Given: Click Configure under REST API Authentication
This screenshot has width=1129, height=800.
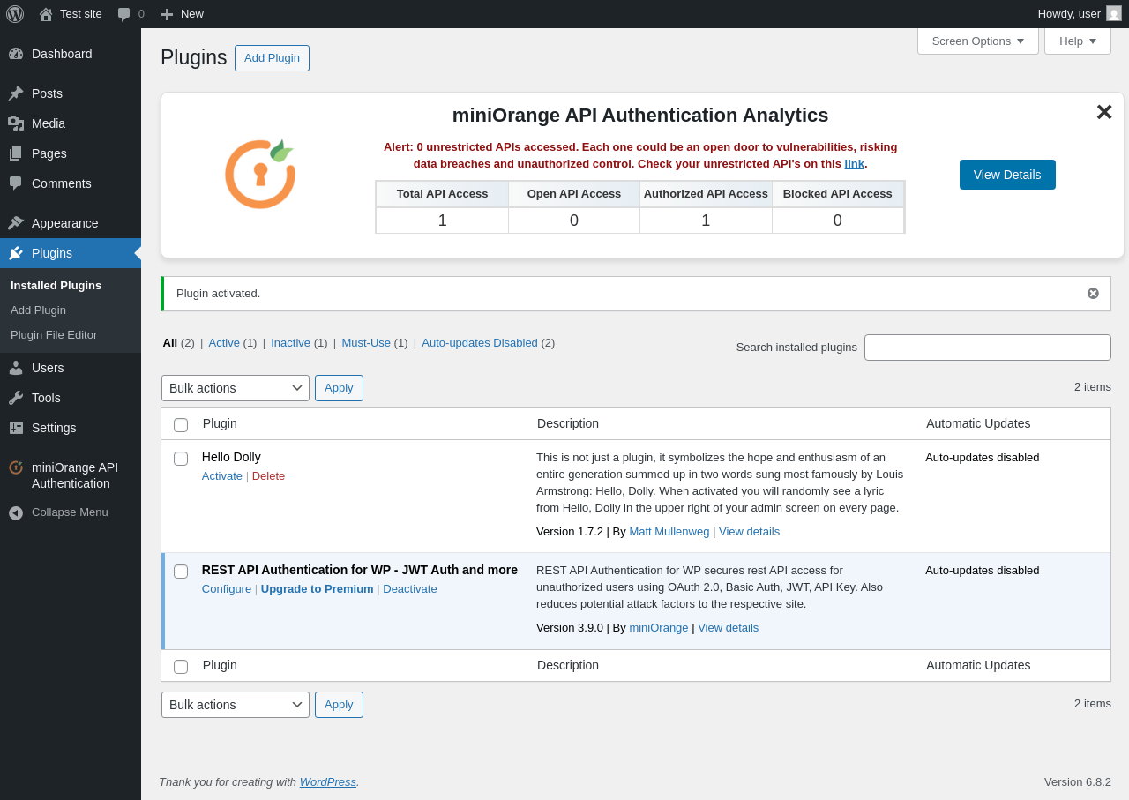Looking at the screenshot, I should click(227, 588).
